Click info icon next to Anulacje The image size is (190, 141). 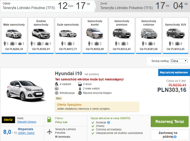108,123
